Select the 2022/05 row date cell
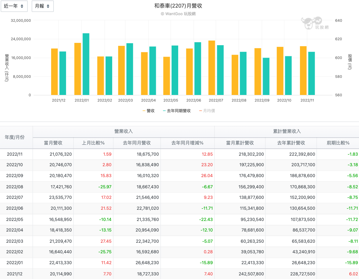Screen dimensions: 359x279 15,219
